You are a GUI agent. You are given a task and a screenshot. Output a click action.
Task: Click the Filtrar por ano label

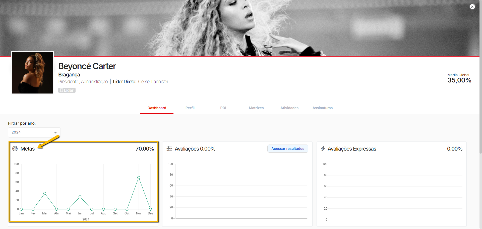point(22,123)
